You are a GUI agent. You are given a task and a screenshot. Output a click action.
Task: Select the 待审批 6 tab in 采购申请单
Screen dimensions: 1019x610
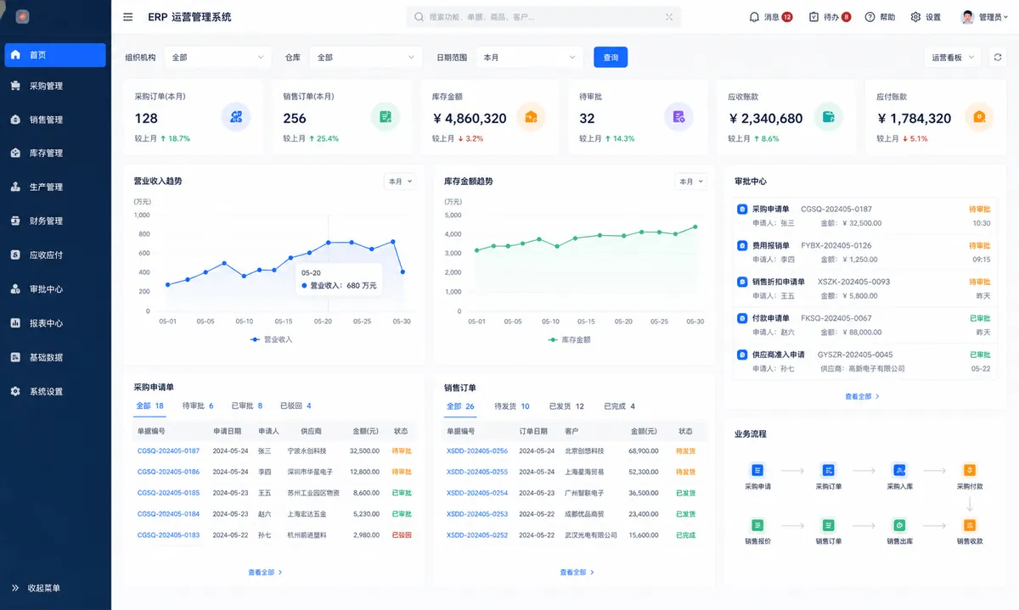point(198,406)
